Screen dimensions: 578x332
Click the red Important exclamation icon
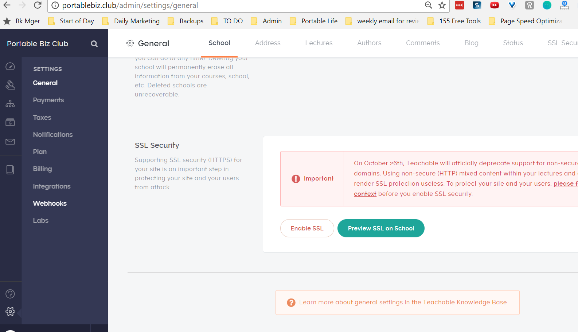tap(296, 179)
